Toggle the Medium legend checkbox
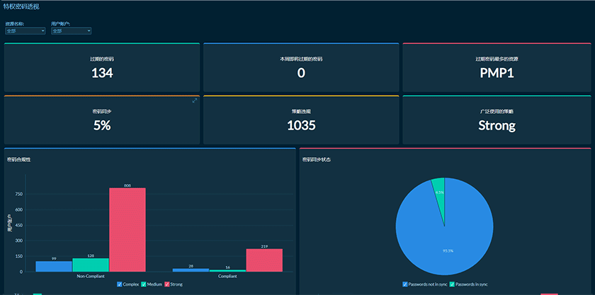 [144, 284]
